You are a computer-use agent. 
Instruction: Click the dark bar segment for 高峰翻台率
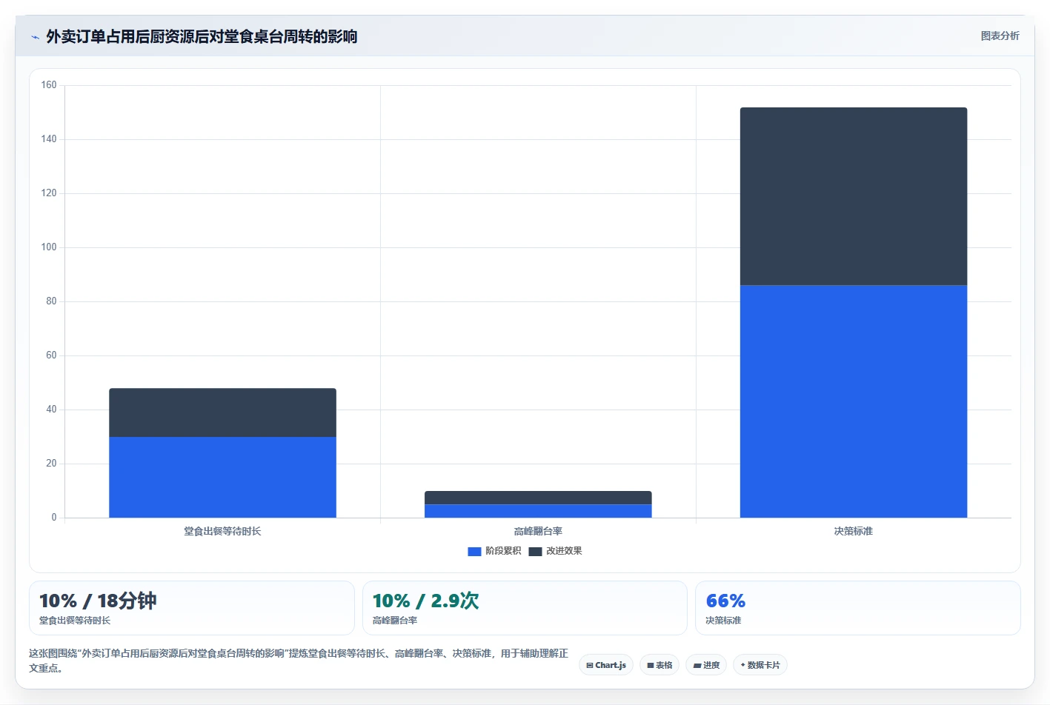[538, 498]
